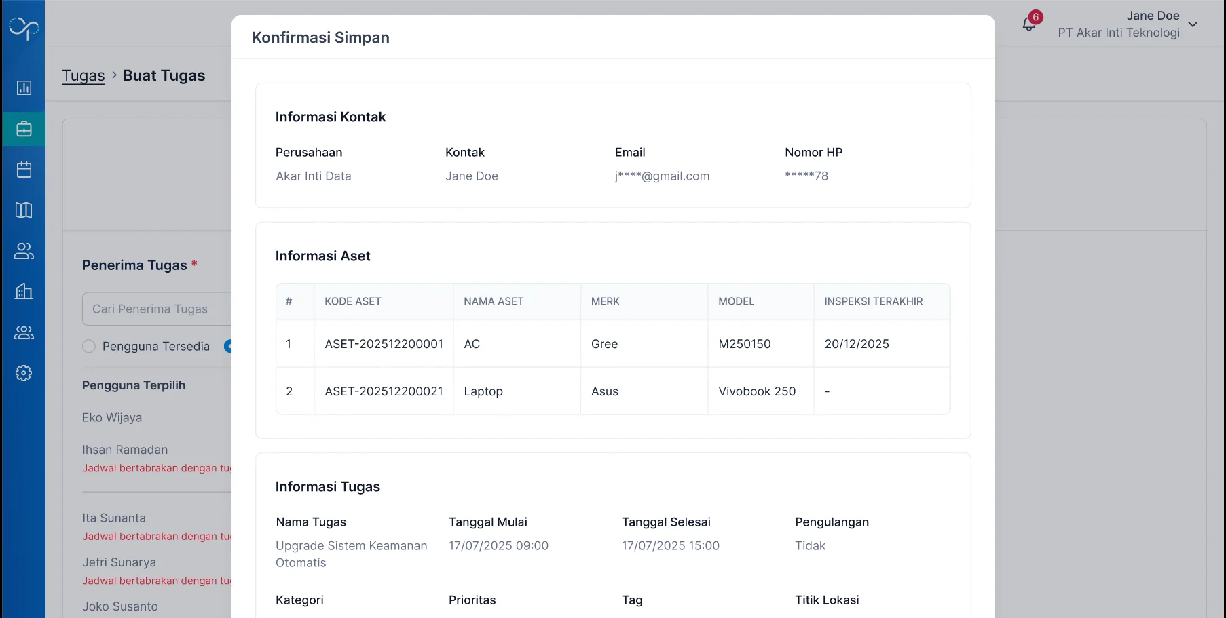
Task: Open the two-person users icon in the sidebar
Action: tap(24, 251)
